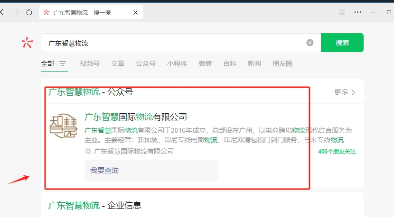Select the 全部 tab
This screenshot has width=394, height=217.
tap(47, 63)
